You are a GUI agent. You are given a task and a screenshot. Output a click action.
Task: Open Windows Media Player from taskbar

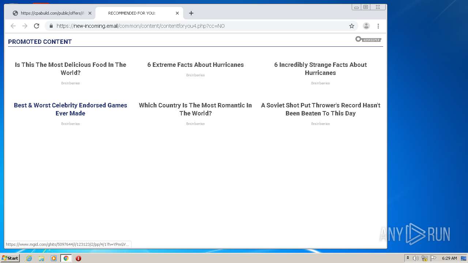[54, 258]
